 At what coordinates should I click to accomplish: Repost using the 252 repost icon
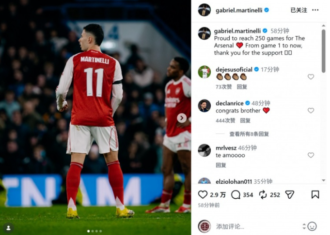(263, 195)
